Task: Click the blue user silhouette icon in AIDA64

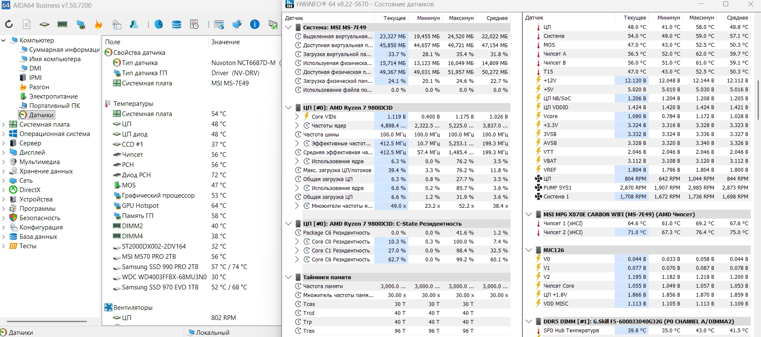Action: click(134, 24)
